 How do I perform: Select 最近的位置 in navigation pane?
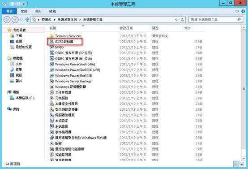(24, 47)
